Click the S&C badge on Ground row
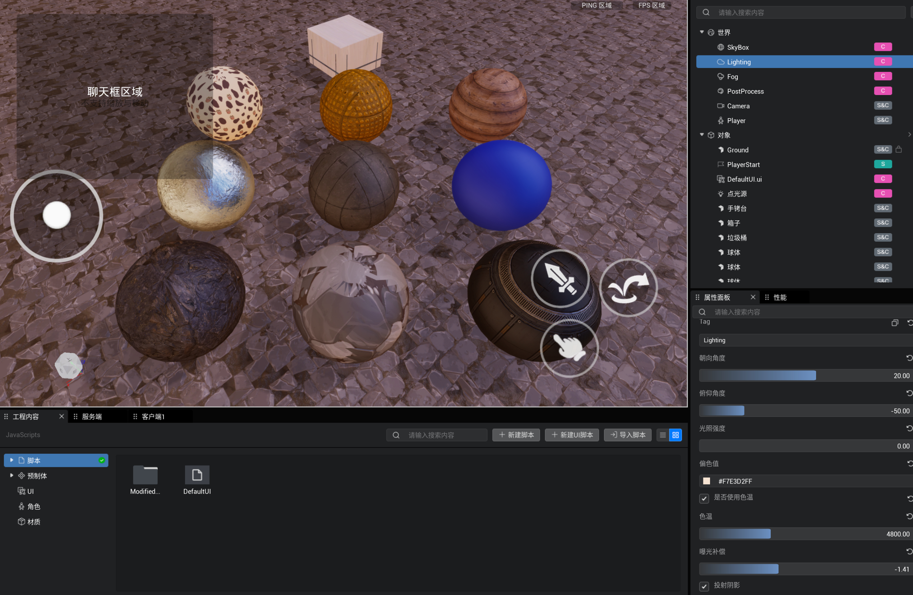Image resolution: width=913 pixels, height=595 pixels. coord(883,149)
